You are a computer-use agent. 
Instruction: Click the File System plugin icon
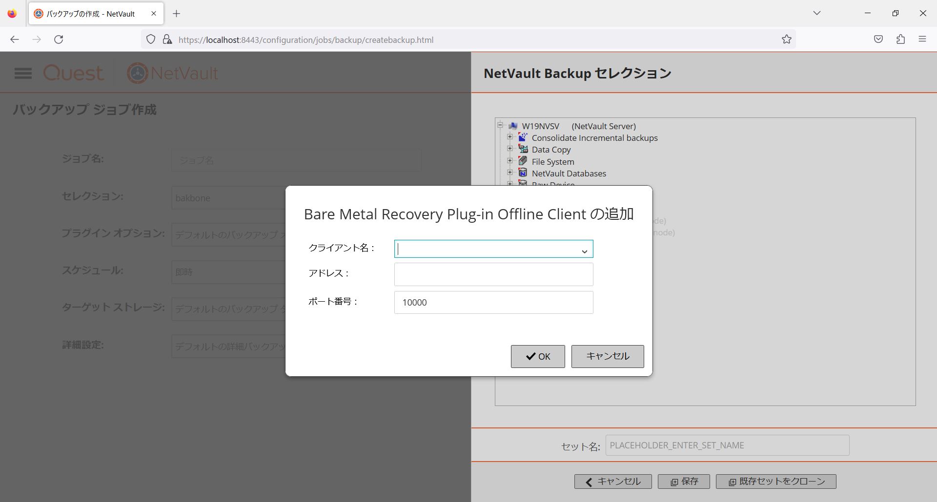point(523,161)
